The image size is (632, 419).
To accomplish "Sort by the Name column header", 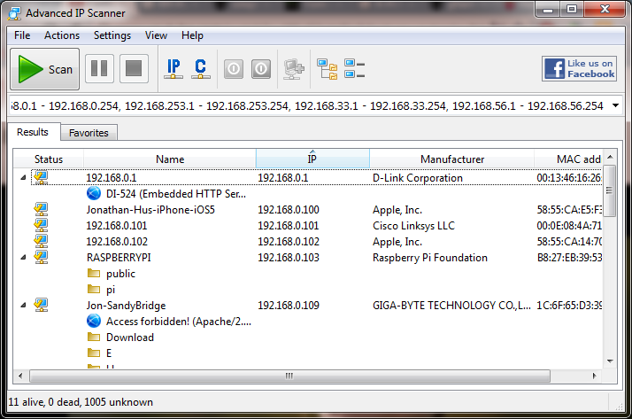I will pos(170,159).
